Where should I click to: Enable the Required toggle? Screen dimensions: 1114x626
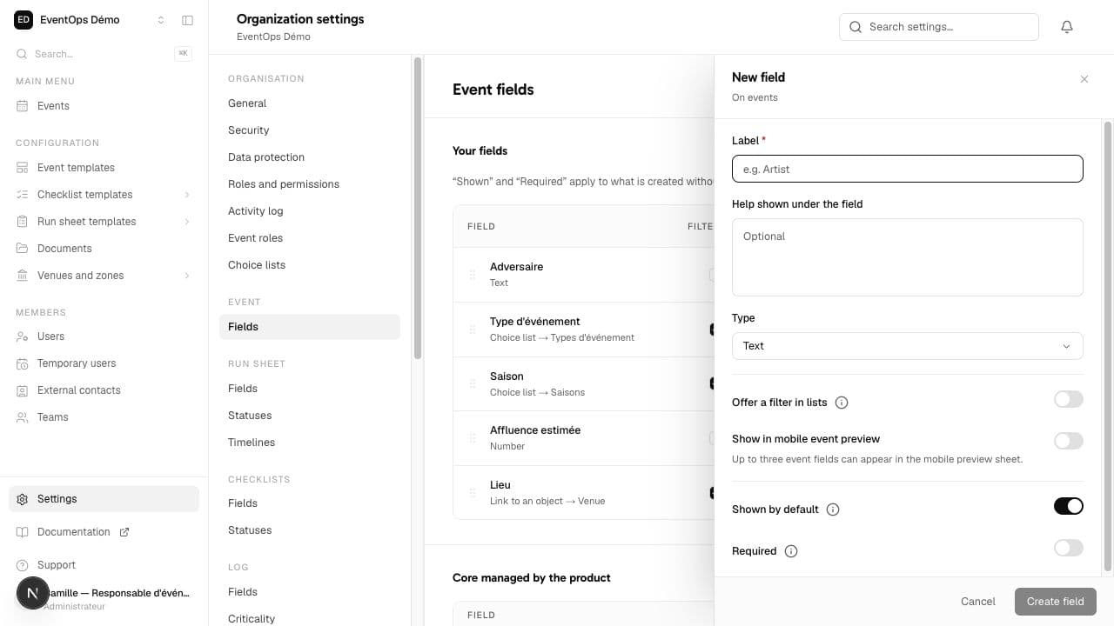coord(1069,548)
